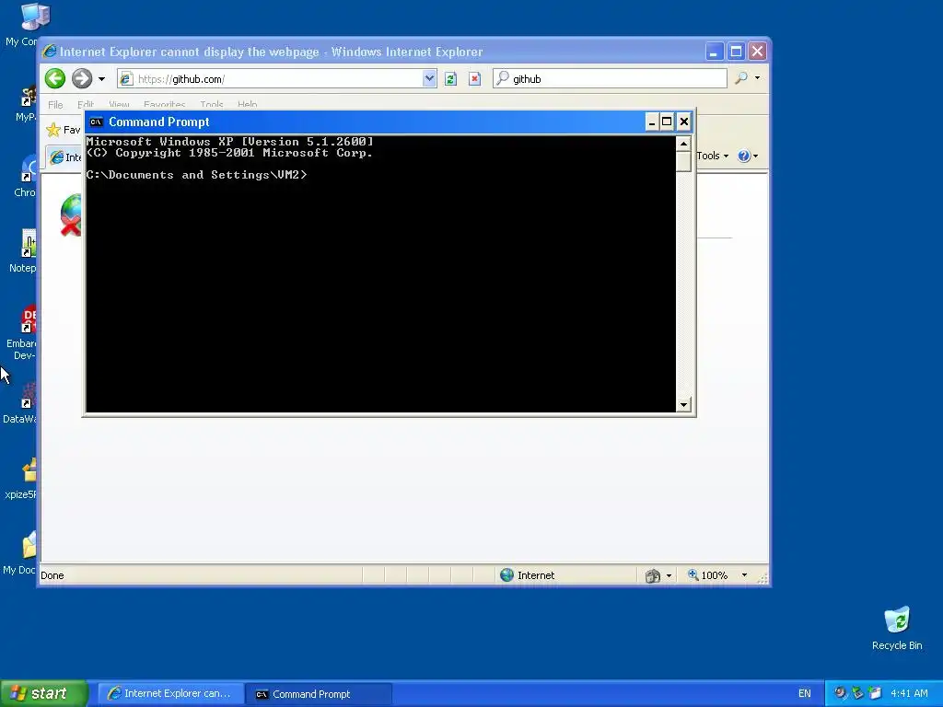Go back with the green Back arrow
Viewport: 943px width, 707px height.
[54, 79]
